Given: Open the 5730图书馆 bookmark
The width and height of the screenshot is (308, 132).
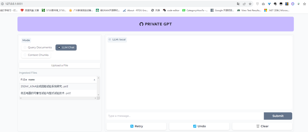Looking at the screenshot, I should (x=54, y=10).
